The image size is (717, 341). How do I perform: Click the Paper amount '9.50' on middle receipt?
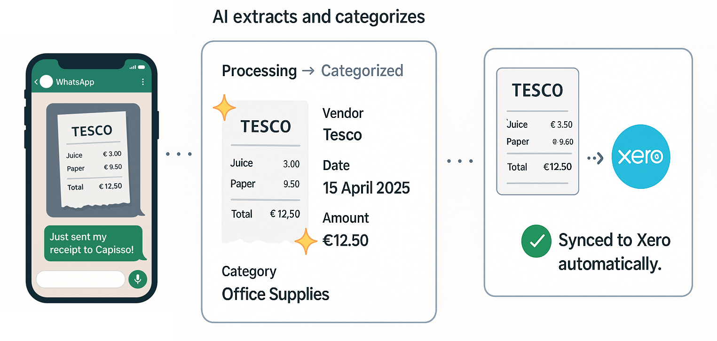[x=292, y=184]
